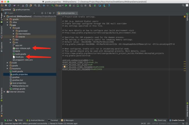Select the gradle.properties editor tab
Screen dimensions: 189x125
67,13
